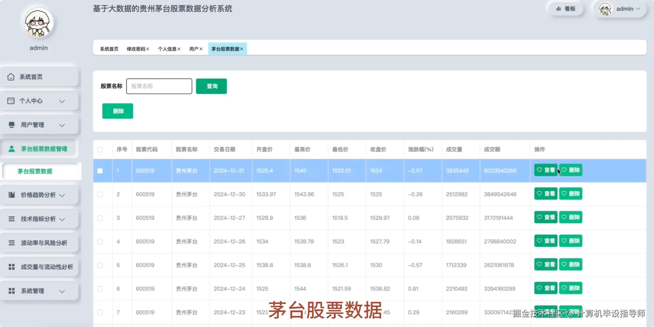
Task: Click the 成交量 value 1828651
Action: [x=456, y=242]
